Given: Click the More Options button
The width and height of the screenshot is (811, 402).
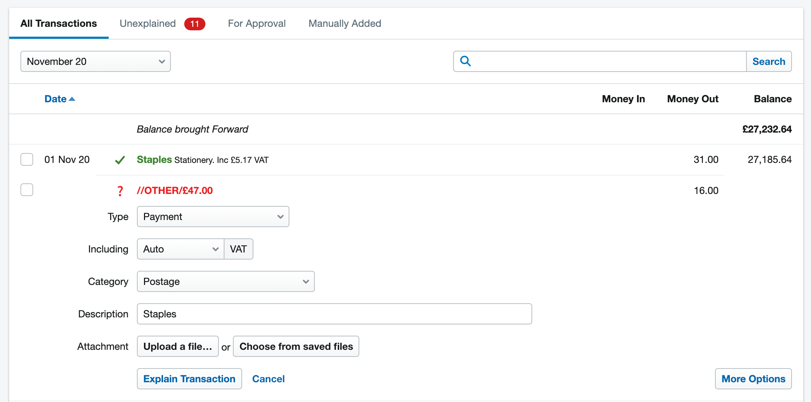Looking at the screenshot, I should tap(753, 378).
